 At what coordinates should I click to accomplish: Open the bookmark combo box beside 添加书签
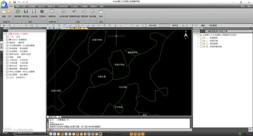coord(164,26)
